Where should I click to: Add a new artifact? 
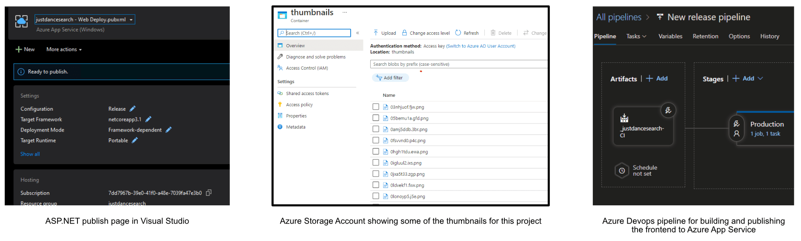tap(657, 78)
